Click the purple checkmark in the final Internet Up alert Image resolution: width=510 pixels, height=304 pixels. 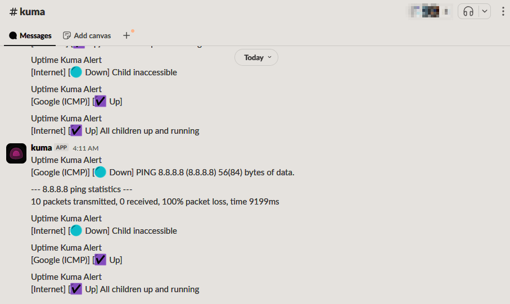point(76,289)
